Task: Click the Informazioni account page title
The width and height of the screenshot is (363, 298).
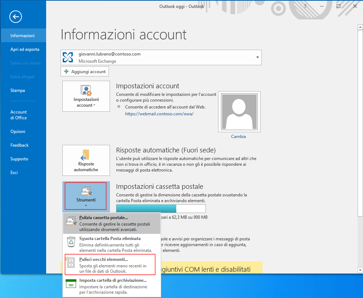Action: (x=124, y=35)
